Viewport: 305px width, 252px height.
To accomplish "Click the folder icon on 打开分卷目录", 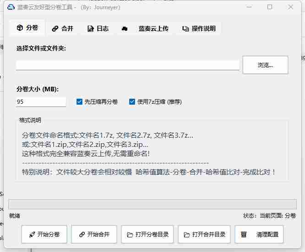I will click(130, 235).
